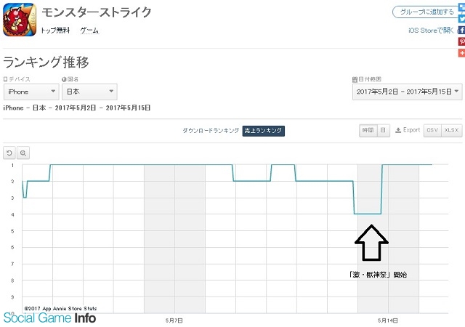The image size is (465, 327).
Task: Click the magnifier zoom icon
Action: coord(23,153)
